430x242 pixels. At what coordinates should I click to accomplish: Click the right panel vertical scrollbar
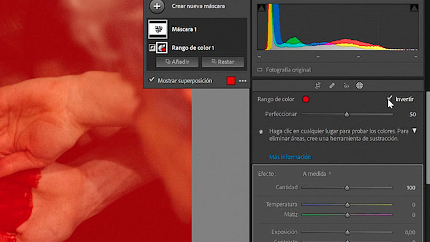pos(428,138)
